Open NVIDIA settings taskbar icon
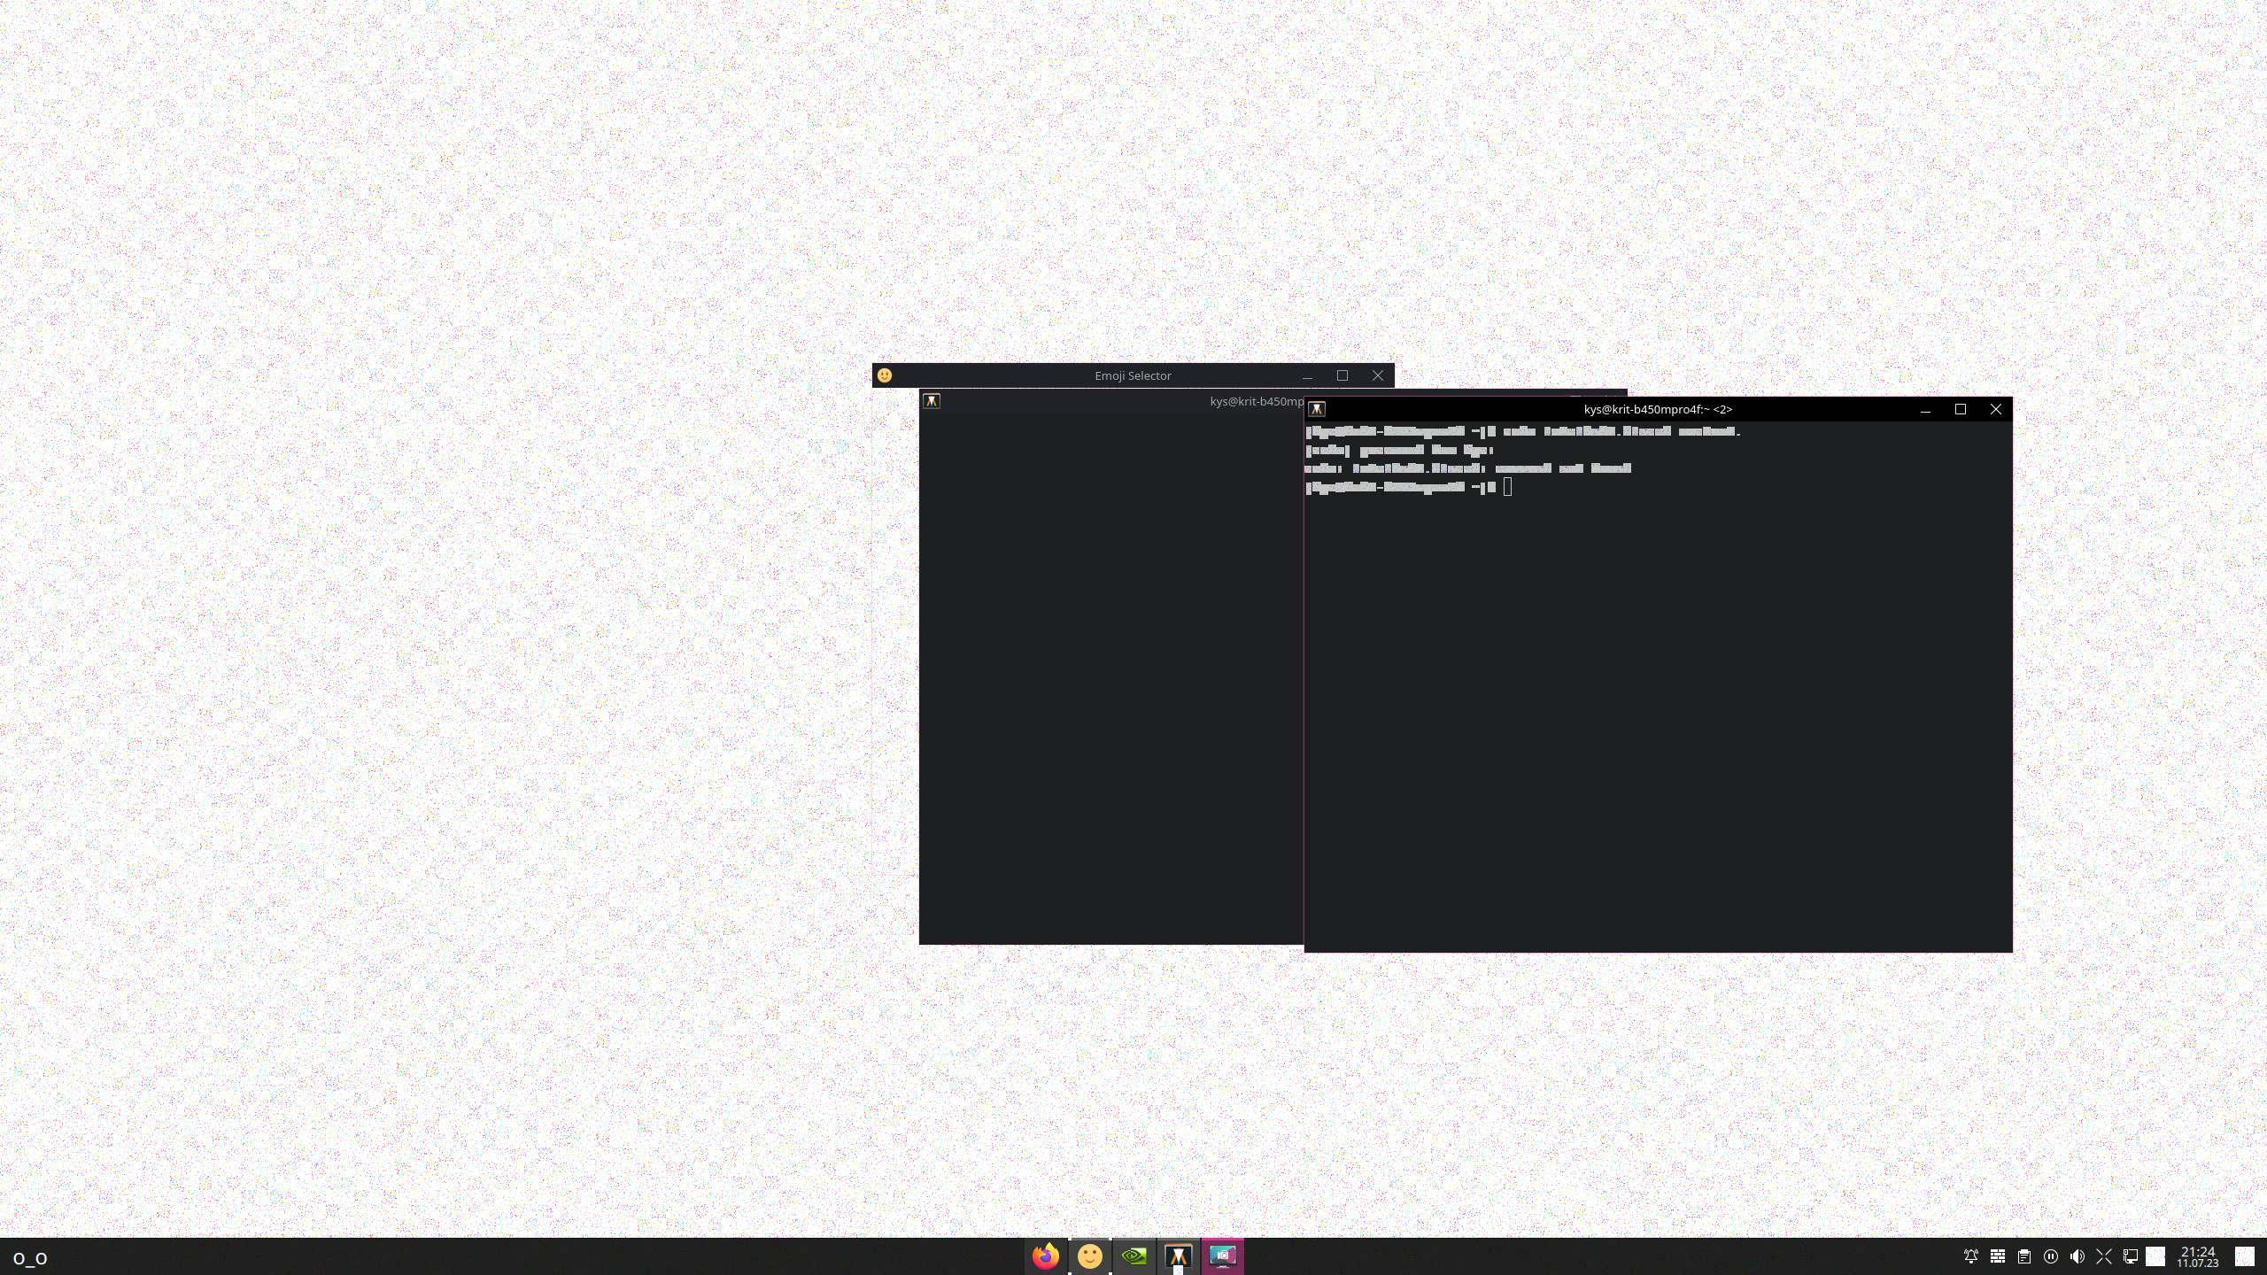This screenshot has height=1275, width=2267. tap(1134, 1256)
